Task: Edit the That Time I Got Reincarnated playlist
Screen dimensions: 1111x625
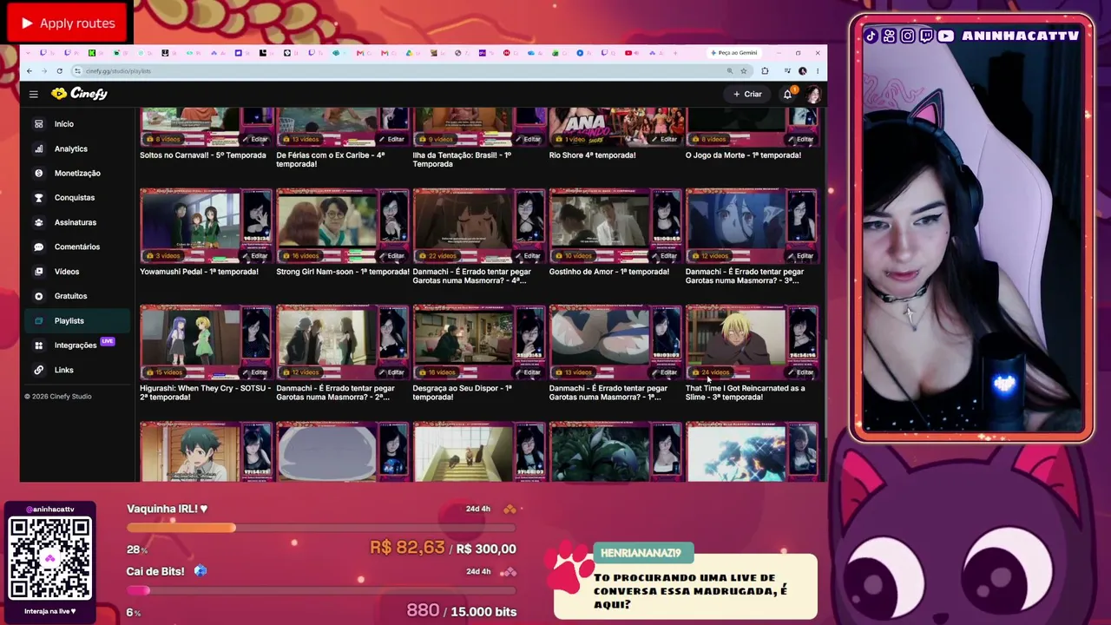Action: pos(800,372)
